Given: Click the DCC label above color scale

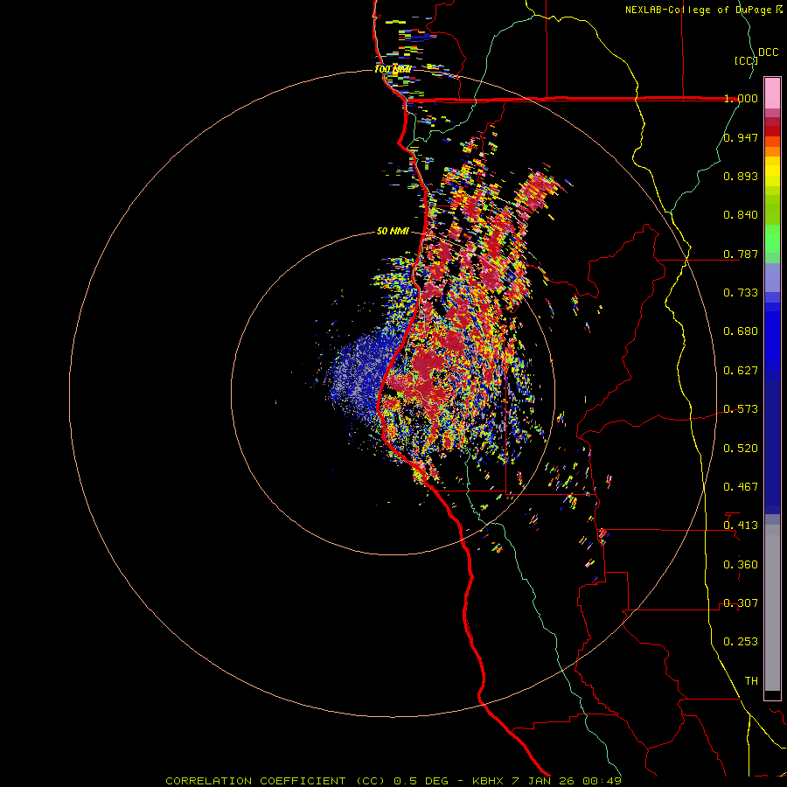Looking at the screenshot, I should pos(768,52).
